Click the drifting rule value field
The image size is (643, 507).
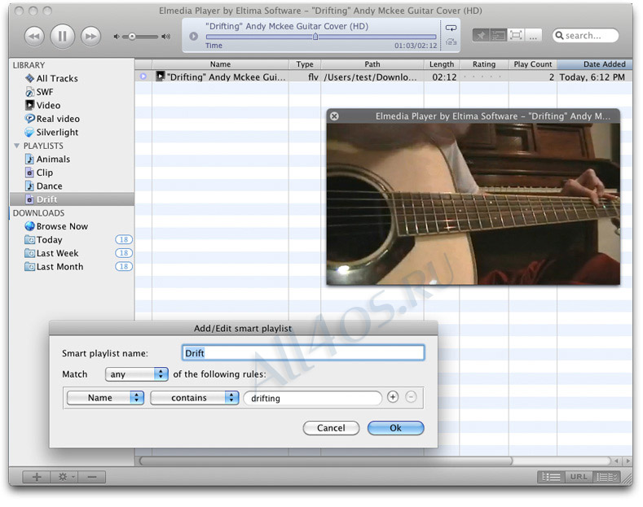[x=312, y=398]
